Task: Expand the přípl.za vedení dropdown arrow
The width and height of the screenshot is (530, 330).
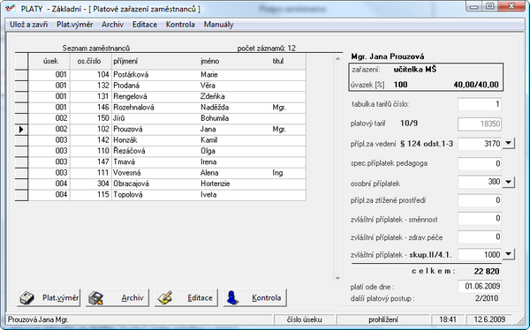Action: click(509, 143)
